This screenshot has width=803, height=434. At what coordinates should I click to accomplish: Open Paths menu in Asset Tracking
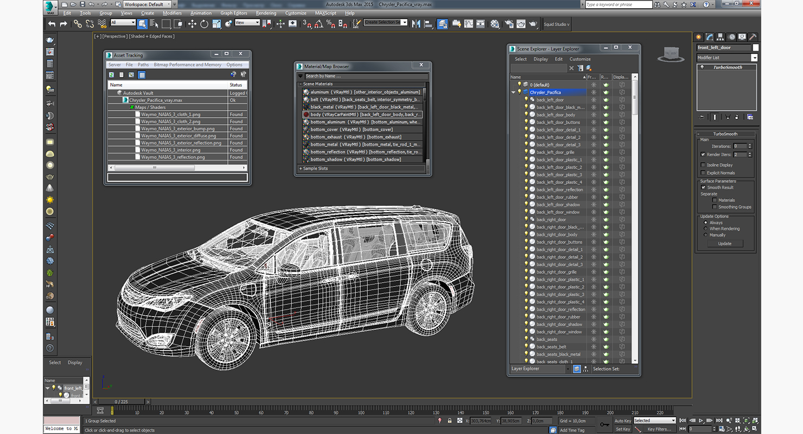pyautogui.click(x=143, y=65)
